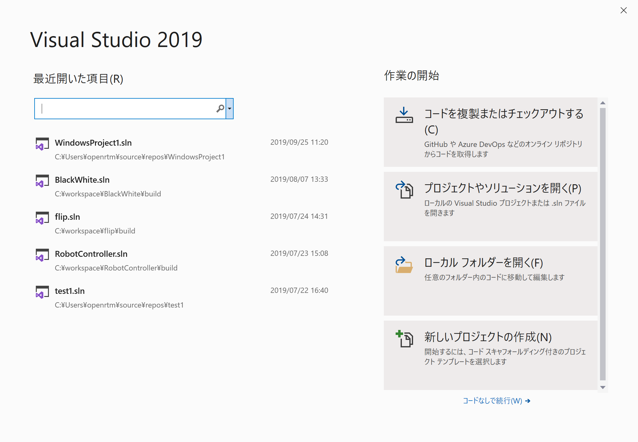Click コードなしで続行(W) link
This screenshot has width=638, height=442.
coord(497,401)
